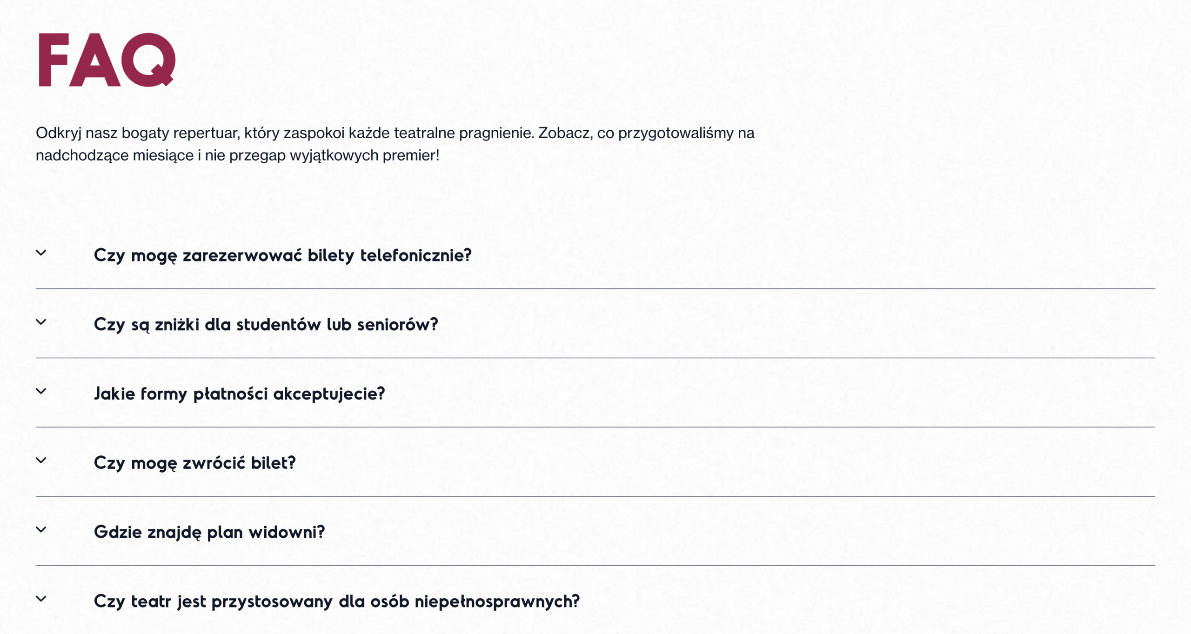Viewport: 1191px width, 634px height.
Task: Open 'Czy są zniżki dla studentów lub seniorów?'
Action: (266, 325)
